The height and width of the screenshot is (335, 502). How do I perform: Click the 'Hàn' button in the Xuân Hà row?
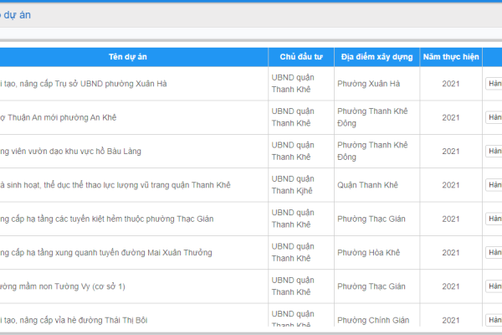pos(494,84)
